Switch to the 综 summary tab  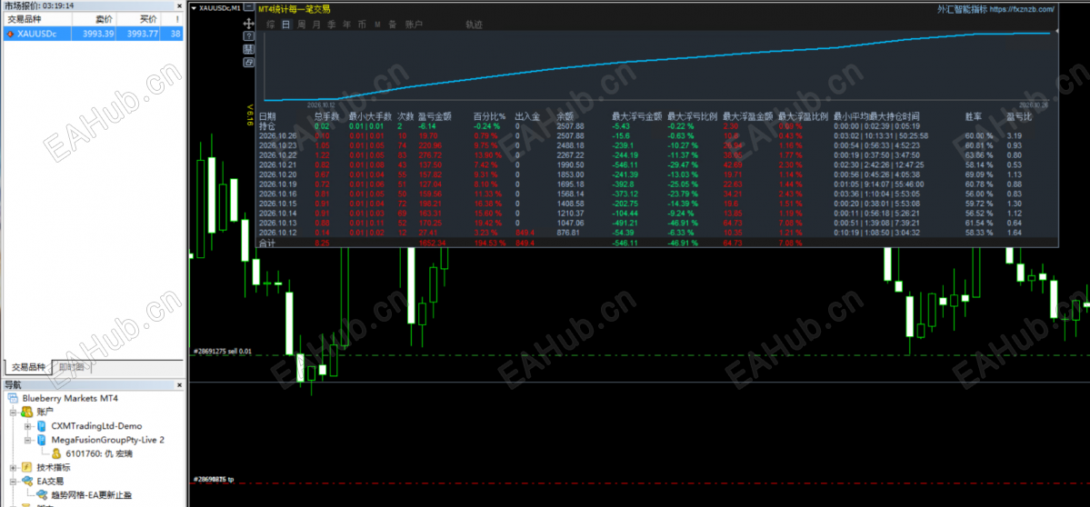[270, 25]
